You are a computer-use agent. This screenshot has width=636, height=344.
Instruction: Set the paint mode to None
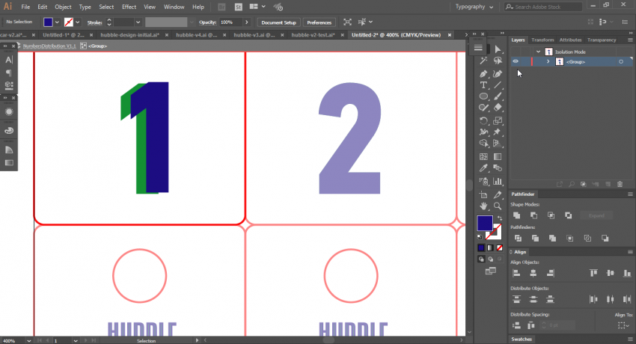[x=501, y=248]
